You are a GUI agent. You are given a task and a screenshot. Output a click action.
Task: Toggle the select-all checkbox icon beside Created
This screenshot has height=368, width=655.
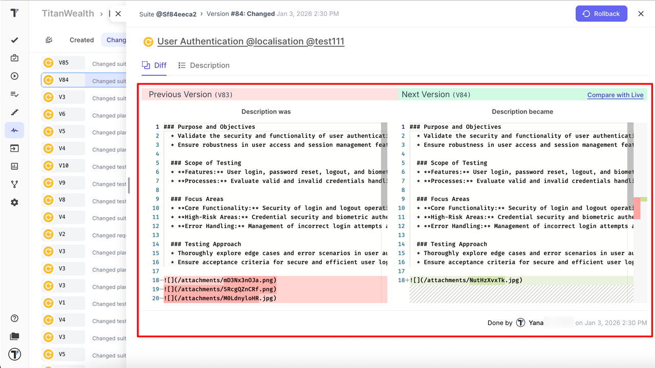(x=49, y=40)
